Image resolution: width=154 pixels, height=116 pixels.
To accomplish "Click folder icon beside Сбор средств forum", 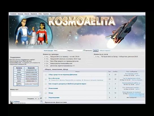I will pyautogui.click(x=46, y=75).
